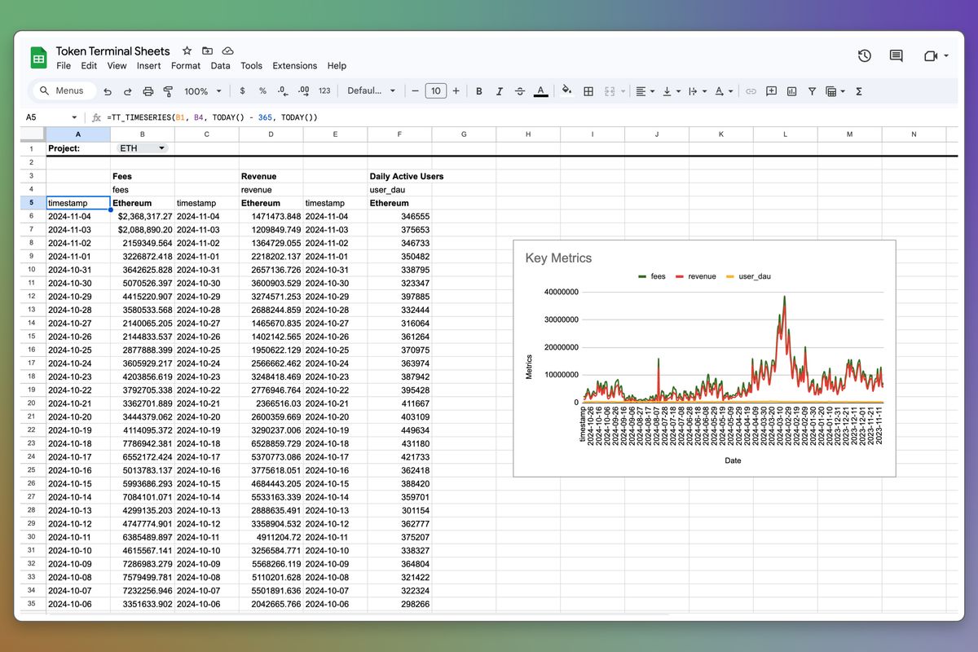Select cell with $2,368,317.27

click(x=143, y=217)
